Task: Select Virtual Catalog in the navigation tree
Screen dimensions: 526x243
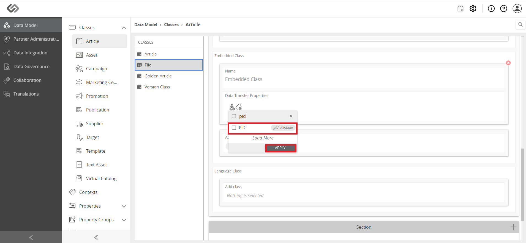Action: tap(100, 178)
